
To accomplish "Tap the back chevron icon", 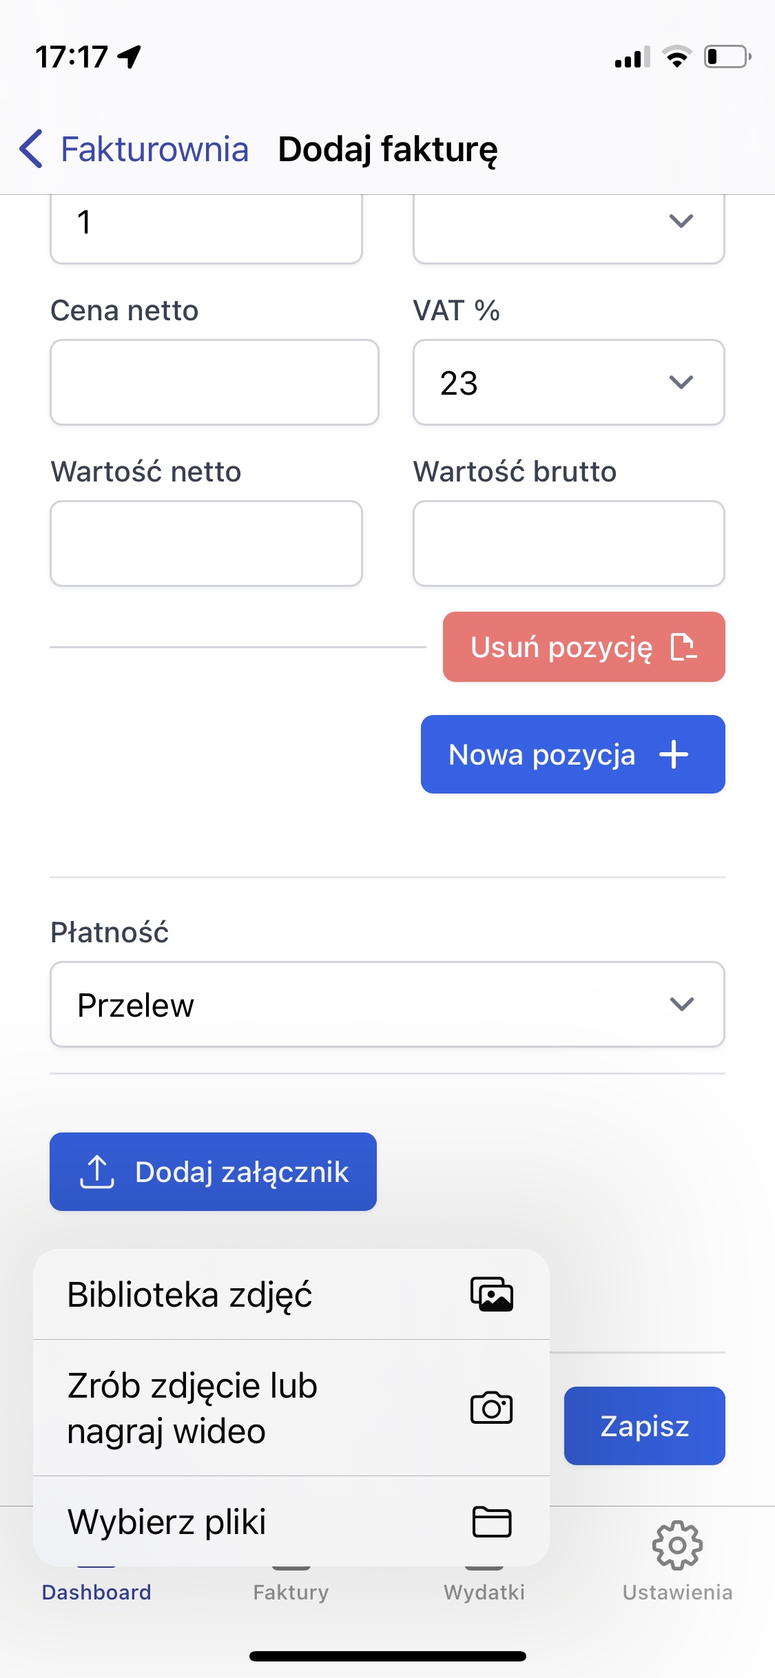I will (32, 149).
